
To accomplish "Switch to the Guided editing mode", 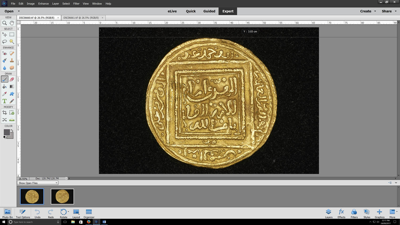I will point(209,11).
